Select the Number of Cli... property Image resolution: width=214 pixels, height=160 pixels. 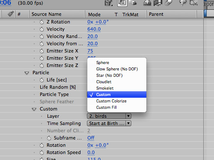coord(65,131)
